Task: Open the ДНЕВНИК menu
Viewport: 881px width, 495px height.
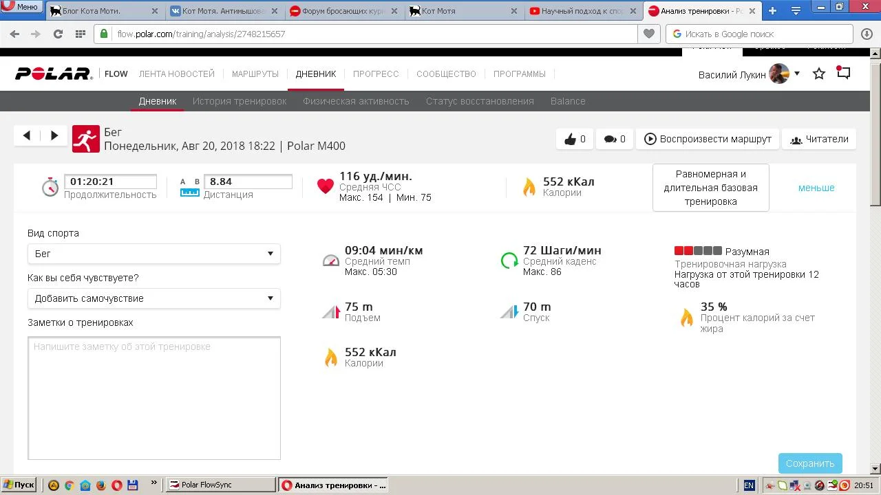Action: point(316,74)
